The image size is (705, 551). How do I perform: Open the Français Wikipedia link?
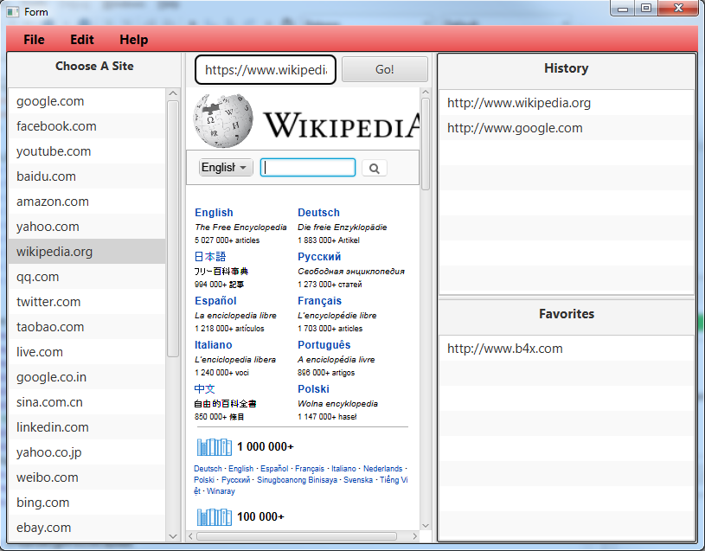[x=319, y=301]
